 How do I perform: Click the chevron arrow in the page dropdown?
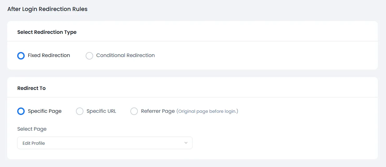186,143
